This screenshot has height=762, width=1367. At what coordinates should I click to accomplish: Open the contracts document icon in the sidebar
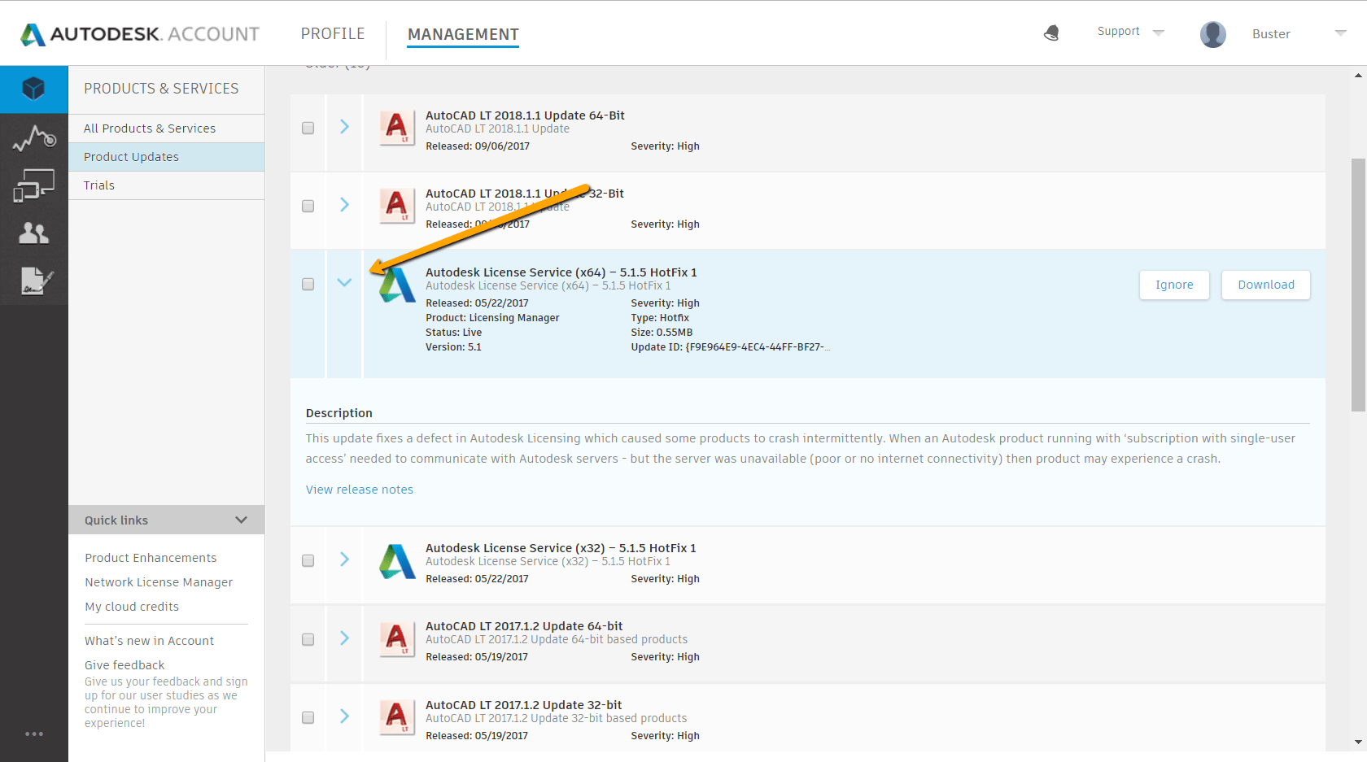(x=35, y=281)
